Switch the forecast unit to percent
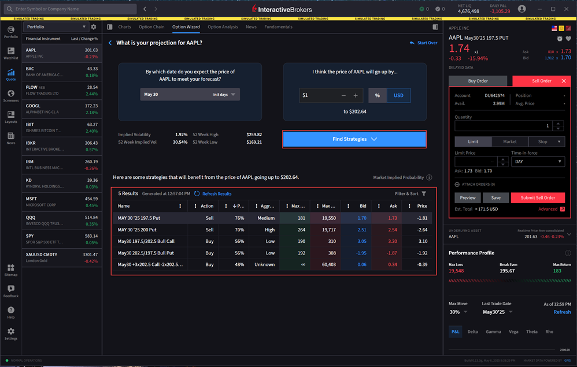 pyautogui.click(x=377, y=95)
